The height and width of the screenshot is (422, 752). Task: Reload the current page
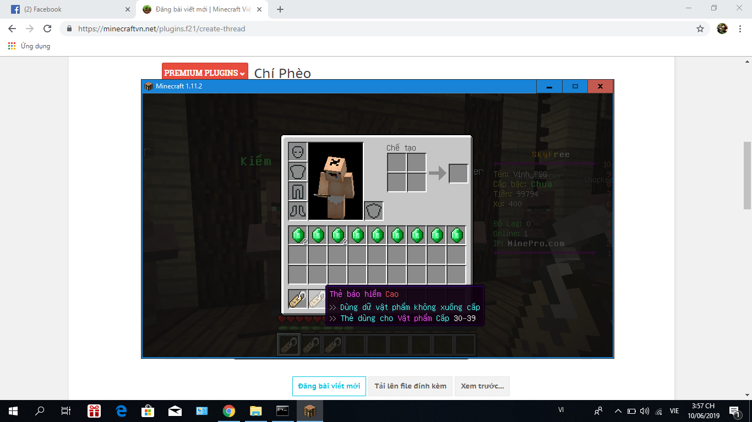(47, 29)
